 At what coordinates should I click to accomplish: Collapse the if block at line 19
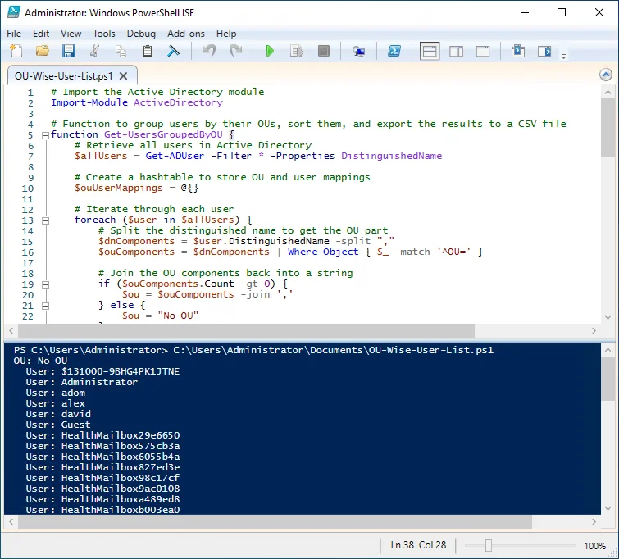(x=45, y=284)
